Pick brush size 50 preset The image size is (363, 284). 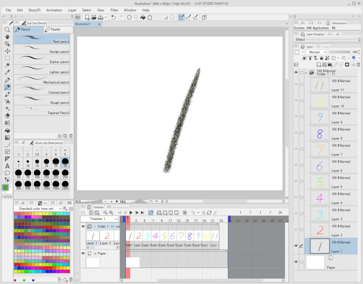click(19, 173)
